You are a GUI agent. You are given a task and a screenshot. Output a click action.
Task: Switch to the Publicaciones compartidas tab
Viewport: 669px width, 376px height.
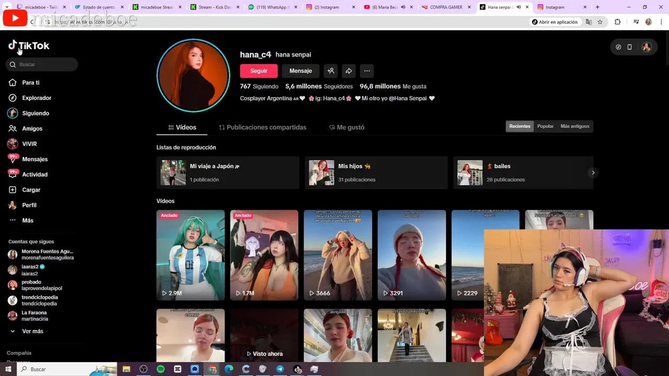click(262, 127)
